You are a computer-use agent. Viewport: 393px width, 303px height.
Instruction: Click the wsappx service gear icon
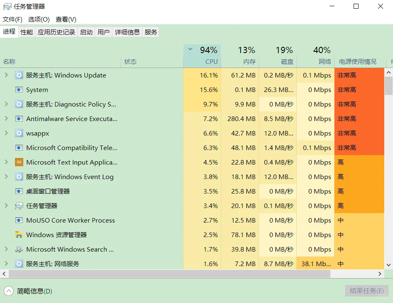pos(18,133)
